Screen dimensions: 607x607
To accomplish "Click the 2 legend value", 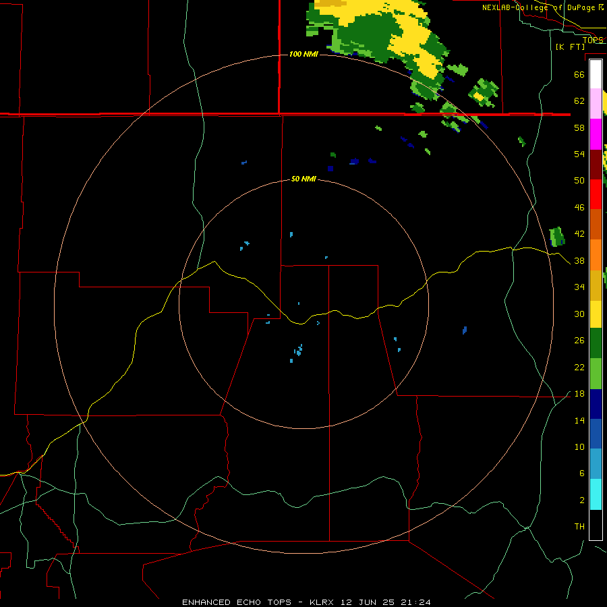I will (581, 500).
